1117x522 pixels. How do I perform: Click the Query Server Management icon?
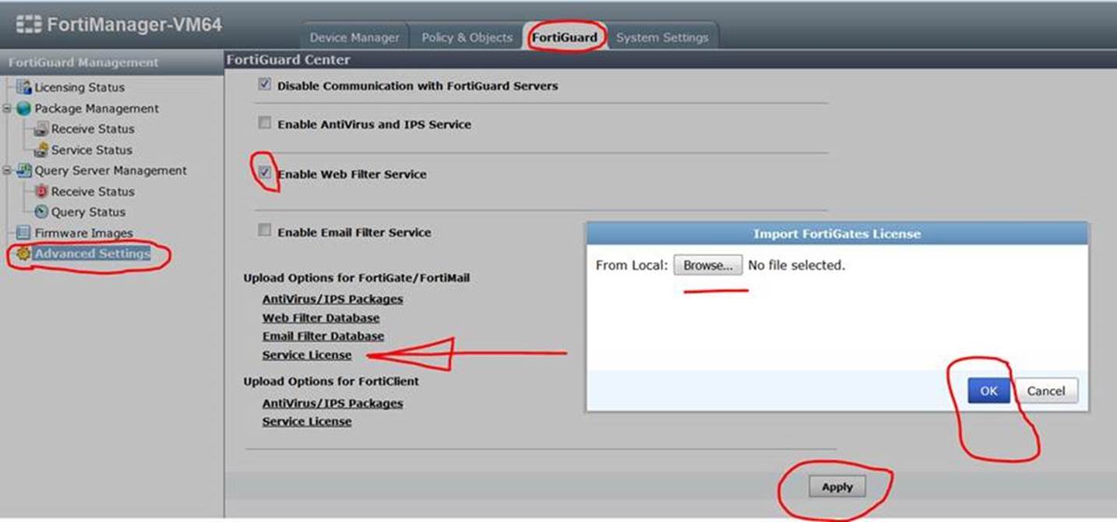coord(24,170)
